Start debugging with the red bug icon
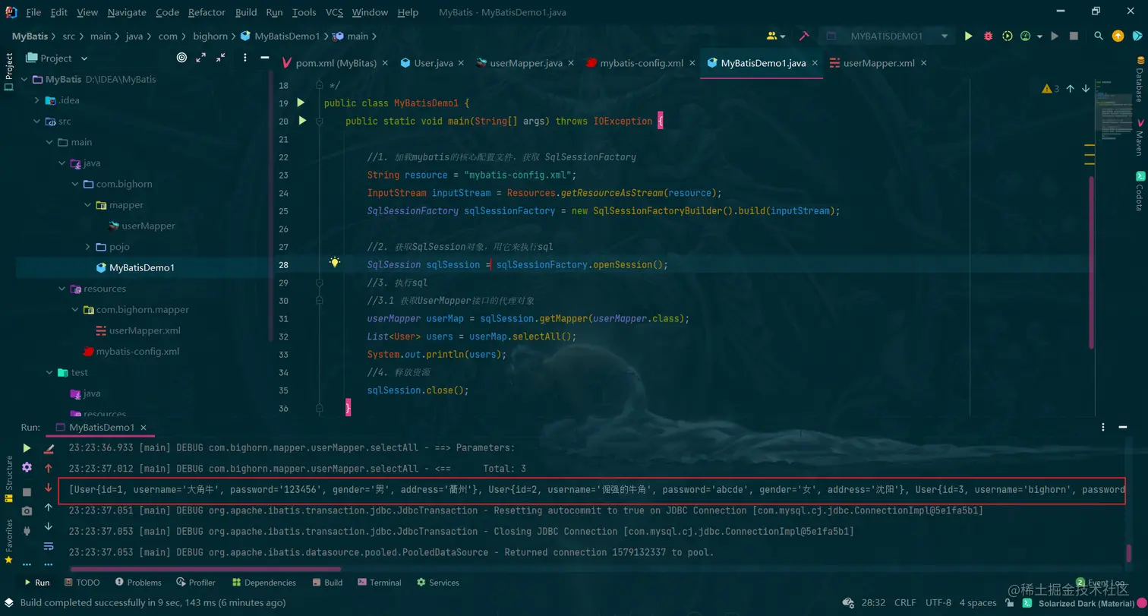Screen dimensions: 1148x616 coord(988,36)
